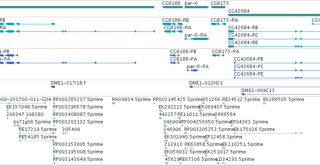Select the CG8173-PA protein glyph

tap(218, 55)
